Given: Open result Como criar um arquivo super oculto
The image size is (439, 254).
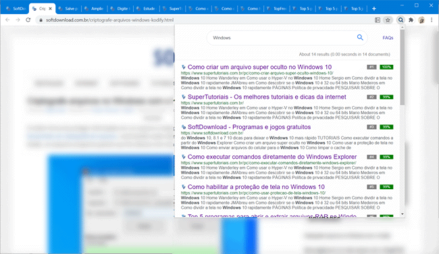Looking at the screenshot, I should pos(259,67).
